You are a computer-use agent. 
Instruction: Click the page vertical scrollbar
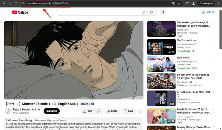(x=221, y=29)
